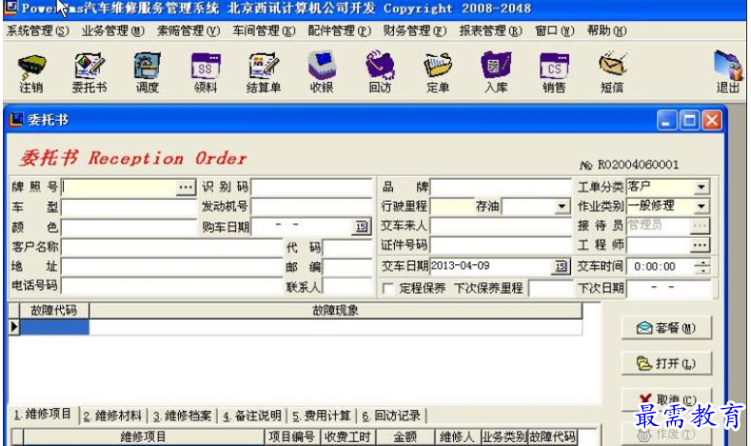Open the 委托书 toolbar icon
The height and width of the screenshot is (446, 751).
coord(89,73)
